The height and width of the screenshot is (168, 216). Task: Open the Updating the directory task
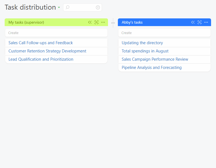(142, 43)
